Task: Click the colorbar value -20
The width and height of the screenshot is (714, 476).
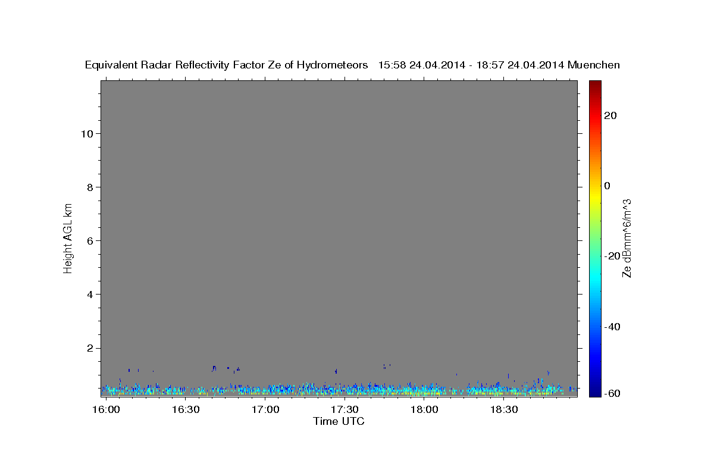Action: pos(613,256)
